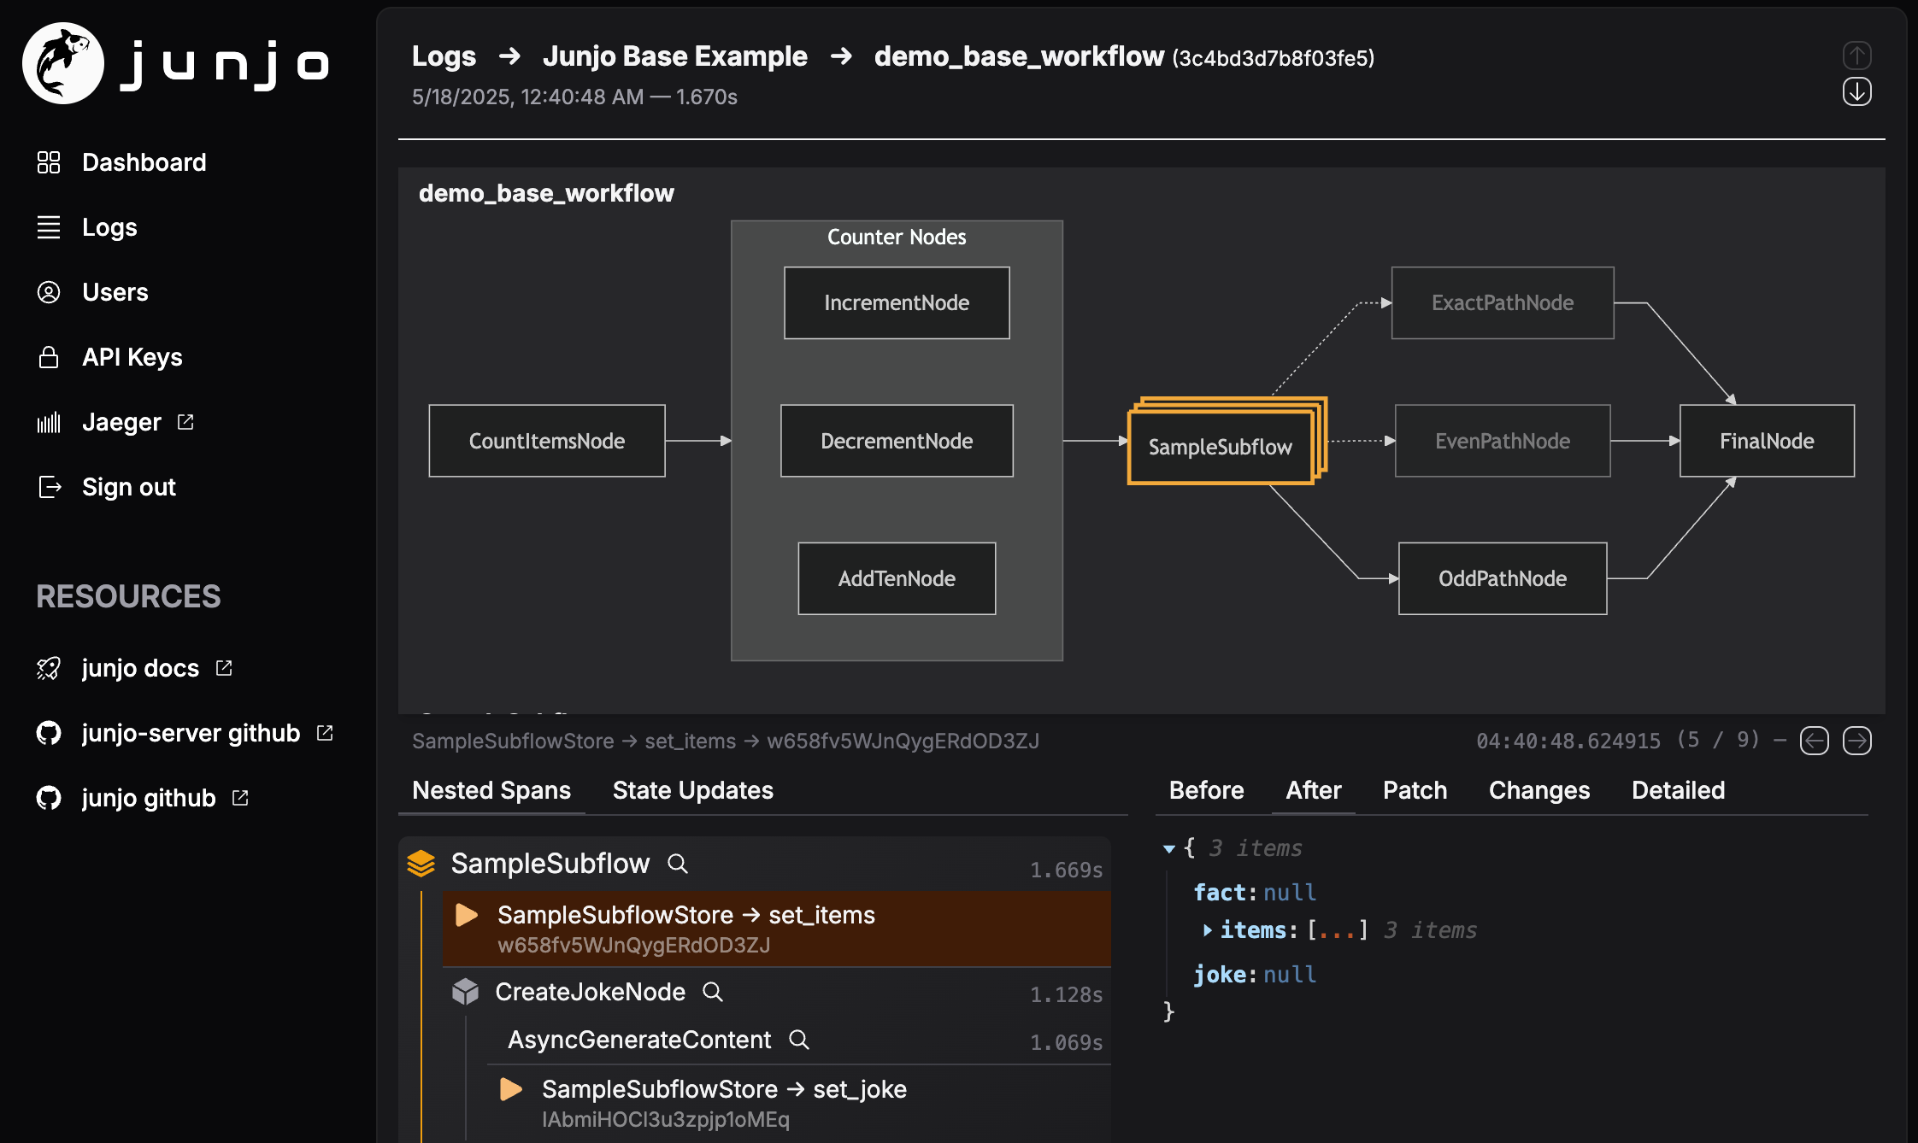Open the Patch view tab
The height and width of the screenshot is (1143, 1918).
(1415, 790)
